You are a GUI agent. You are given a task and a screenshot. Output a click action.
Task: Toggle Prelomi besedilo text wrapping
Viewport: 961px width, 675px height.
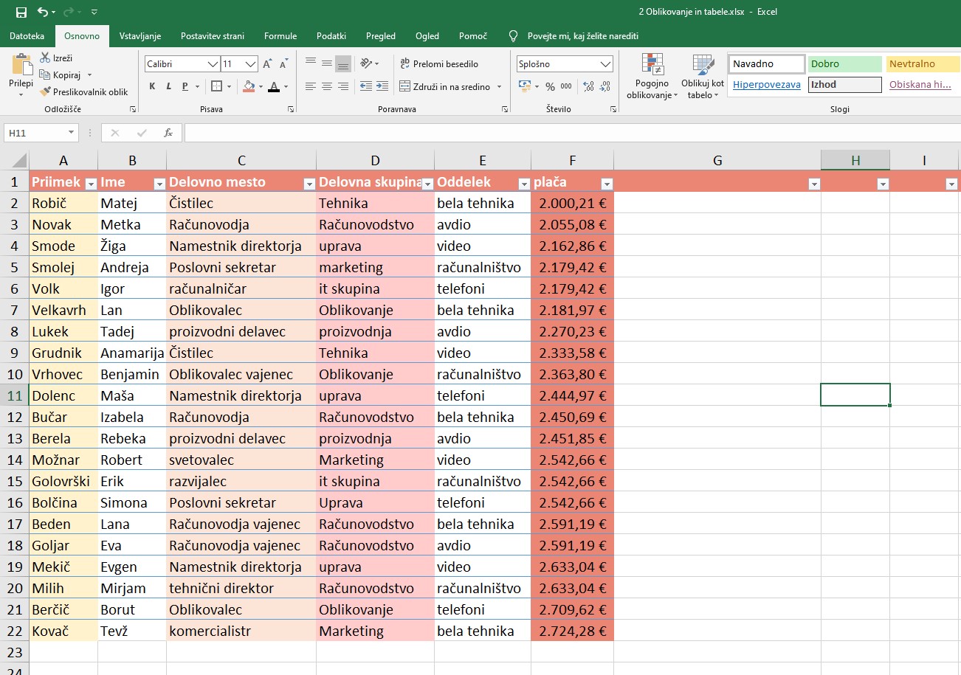(438, 64)
